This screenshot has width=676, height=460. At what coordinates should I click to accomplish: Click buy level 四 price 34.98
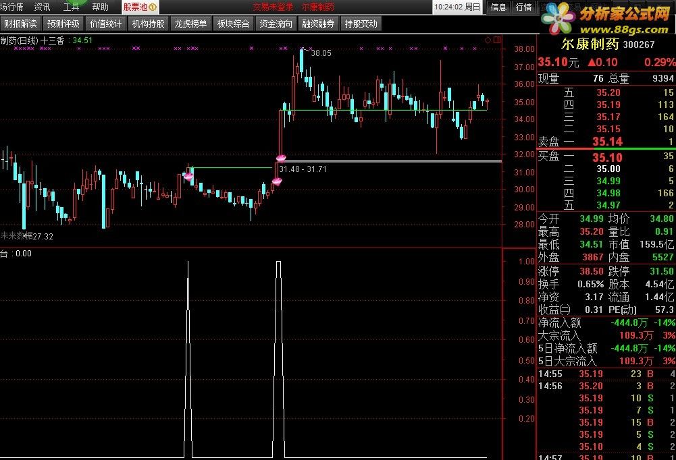pos(608,193)
